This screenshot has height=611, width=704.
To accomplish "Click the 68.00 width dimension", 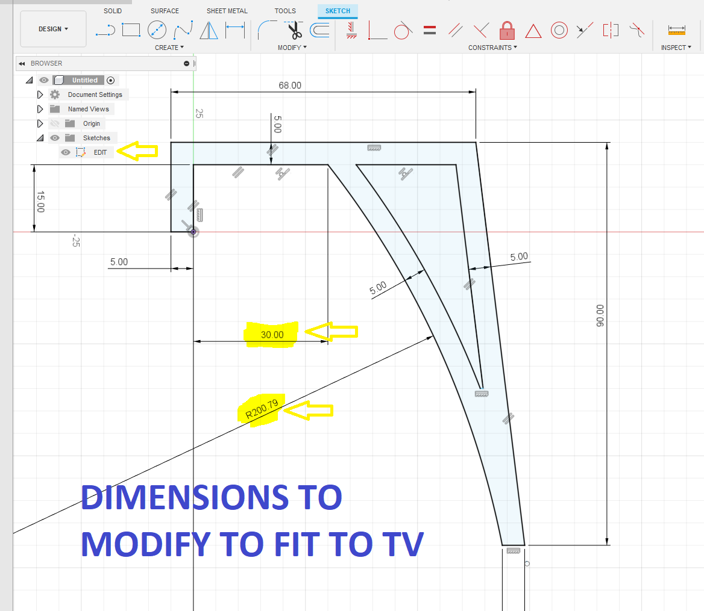I will (x=289, y=85).
